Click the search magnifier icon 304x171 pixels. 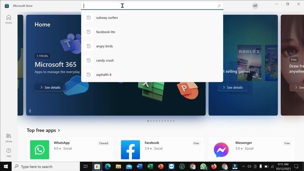tap(219, 6)
